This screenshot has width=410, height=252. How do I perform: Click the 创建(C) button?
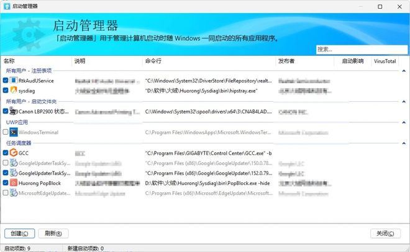click(x=20, y=233)
